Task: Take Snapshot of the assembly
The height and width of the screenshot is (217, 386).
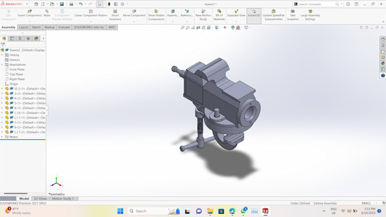Action: point(293,15)
